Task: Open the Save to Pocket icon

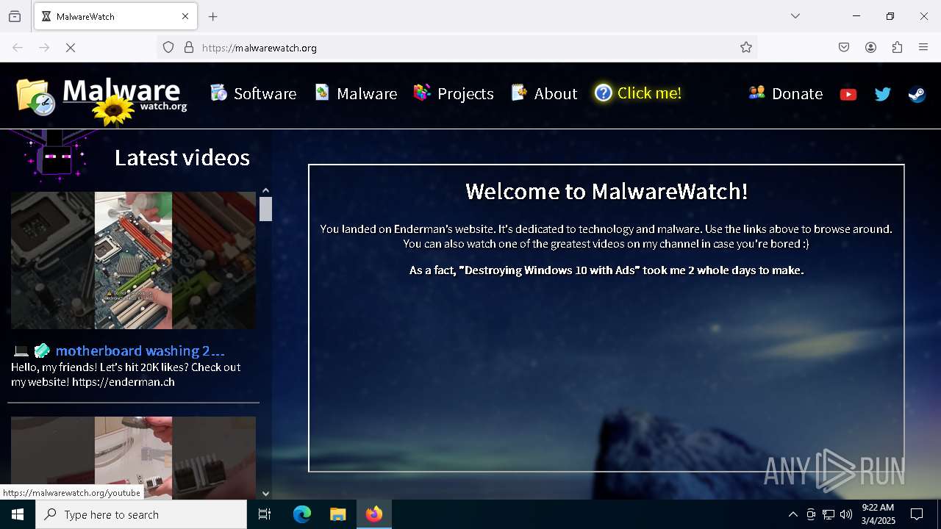Action: pos(844,48)
